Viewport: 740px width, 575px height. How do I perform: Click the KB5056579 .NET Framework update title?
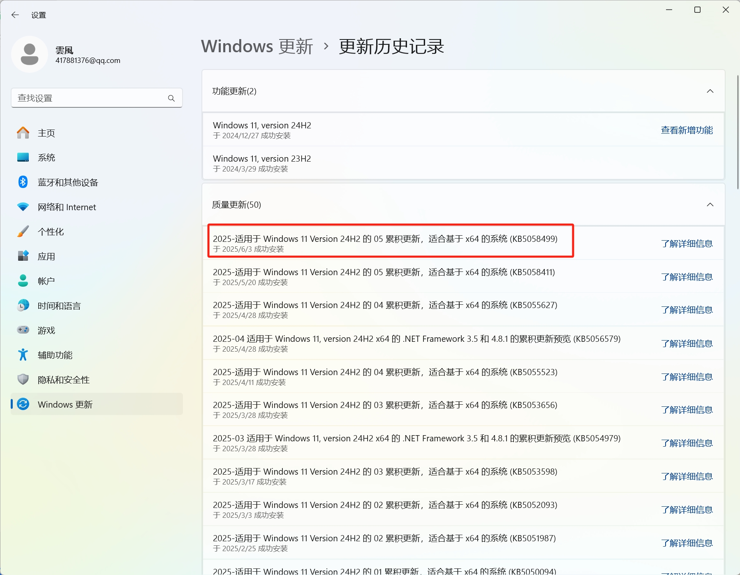coord(417,339)
